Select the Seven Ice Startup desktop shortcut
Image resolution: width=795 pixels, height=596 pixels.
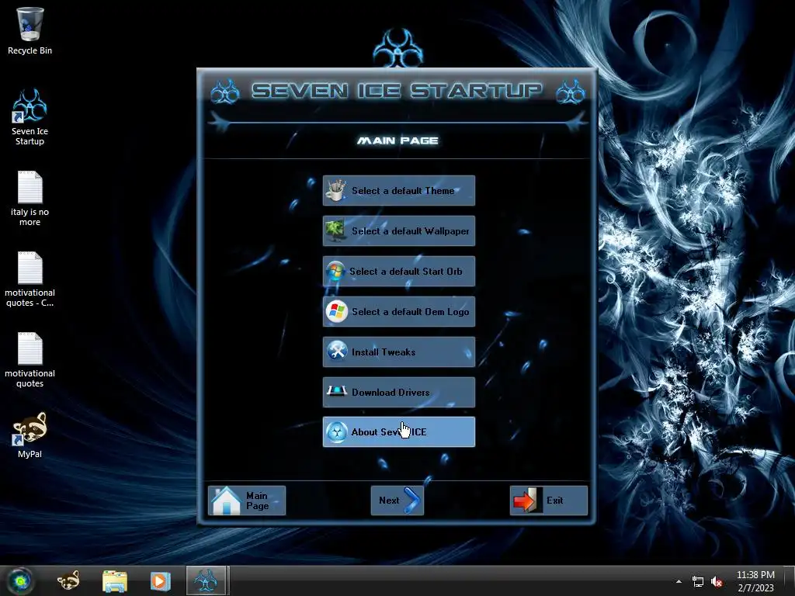(30, 117)
